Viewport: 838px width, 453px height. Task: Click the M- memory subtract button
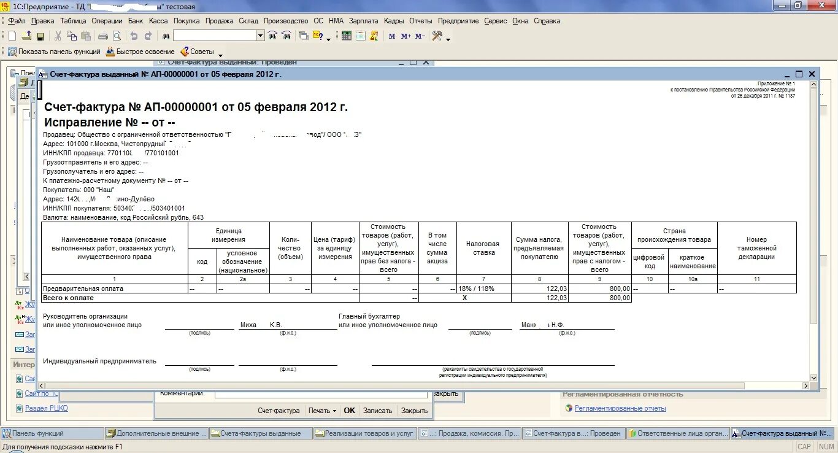click(x=420, y=36)
